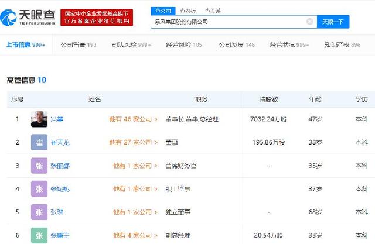Click the 姓名 column header
The height and width of the screenshot is (244, 375).
pos(94,99)
